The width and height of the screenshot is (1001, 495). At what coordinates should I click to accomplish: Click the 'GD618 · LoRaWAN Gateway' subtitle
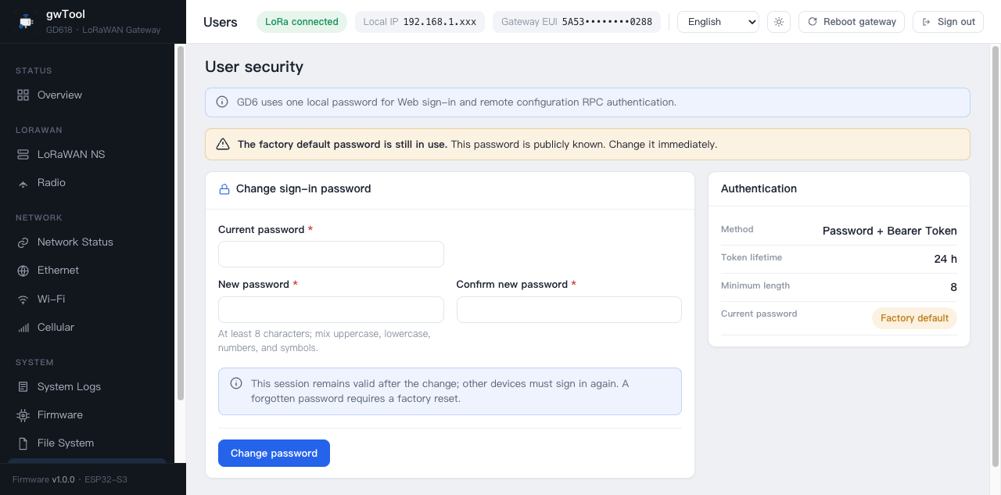(103, 30)
